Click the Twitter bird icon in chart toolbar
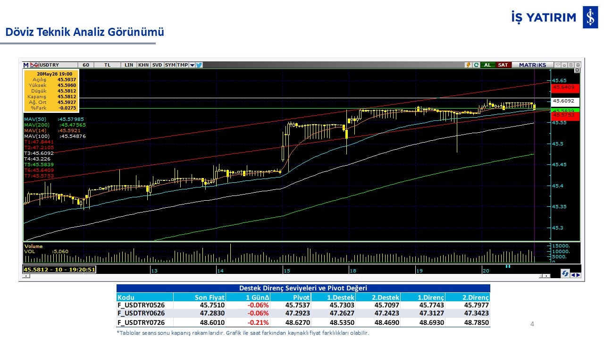 pos(199,65)
